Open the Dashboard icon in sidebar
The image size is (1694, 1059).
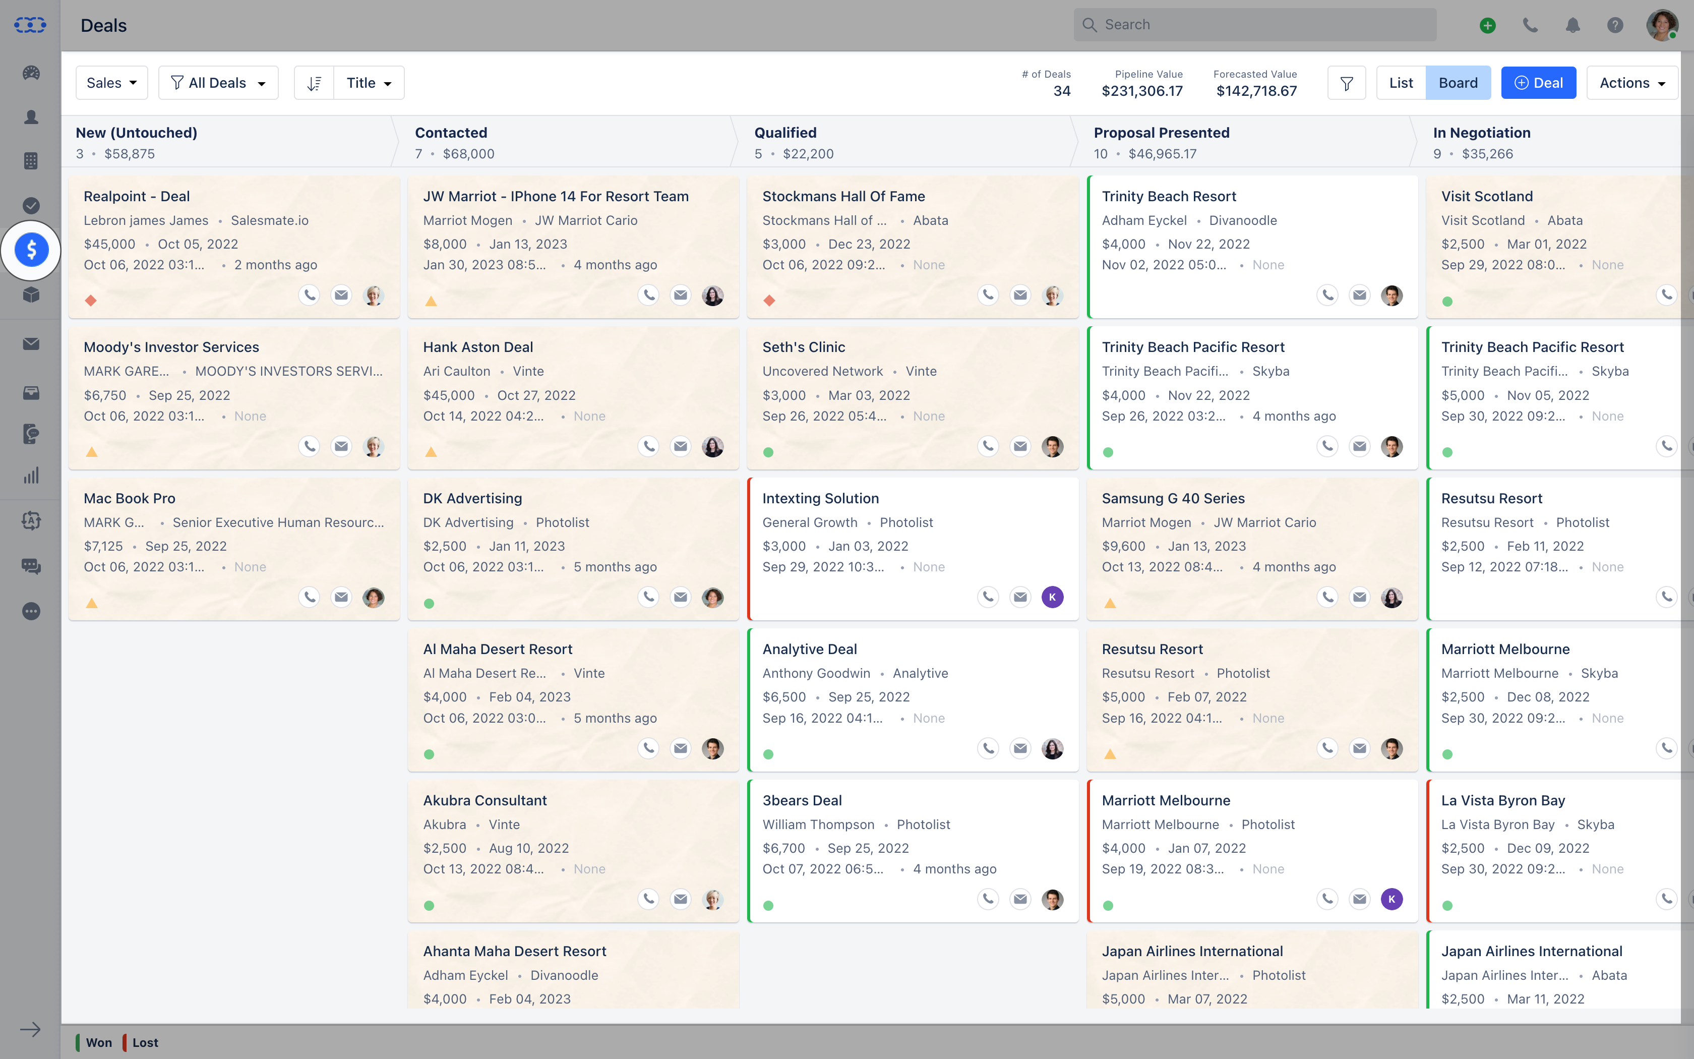[x=31, y=73]
